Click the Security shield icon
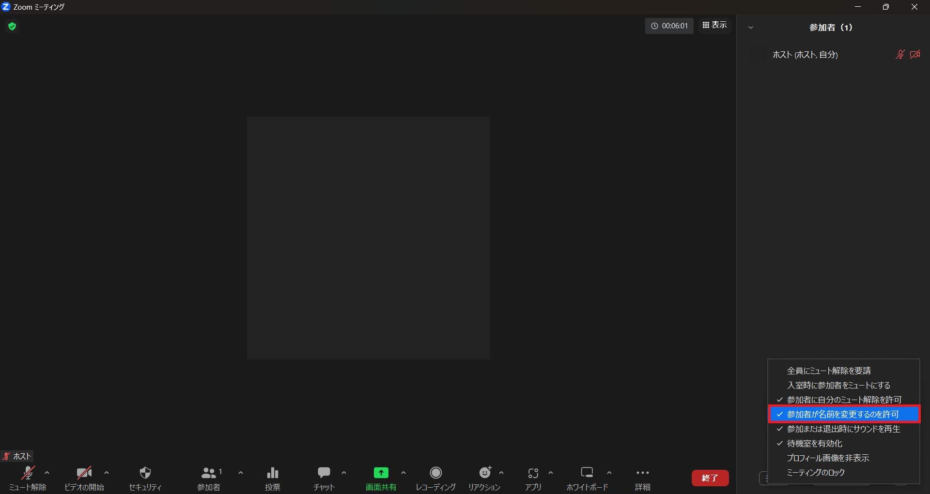 point(145,473)
